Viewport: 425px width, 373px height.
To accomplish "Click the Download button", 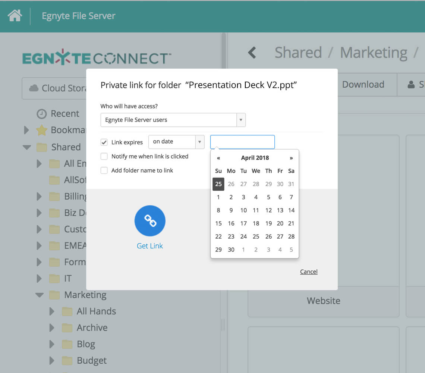I will tap(363, 85).
